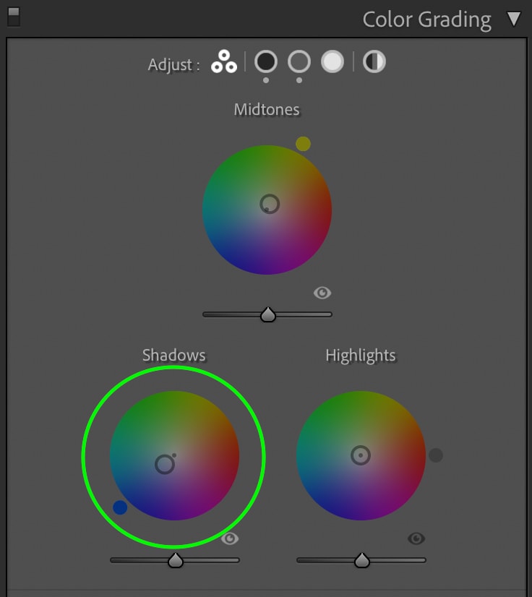
Task: Collapse the Color Grading panel triangle
Action: click(x=514, y=19)
